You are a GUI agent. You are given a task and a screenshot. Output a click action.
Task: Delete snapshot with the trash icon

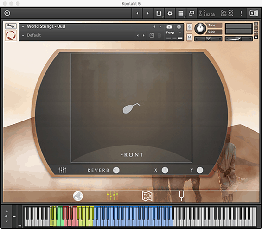[x=159, y=35]
